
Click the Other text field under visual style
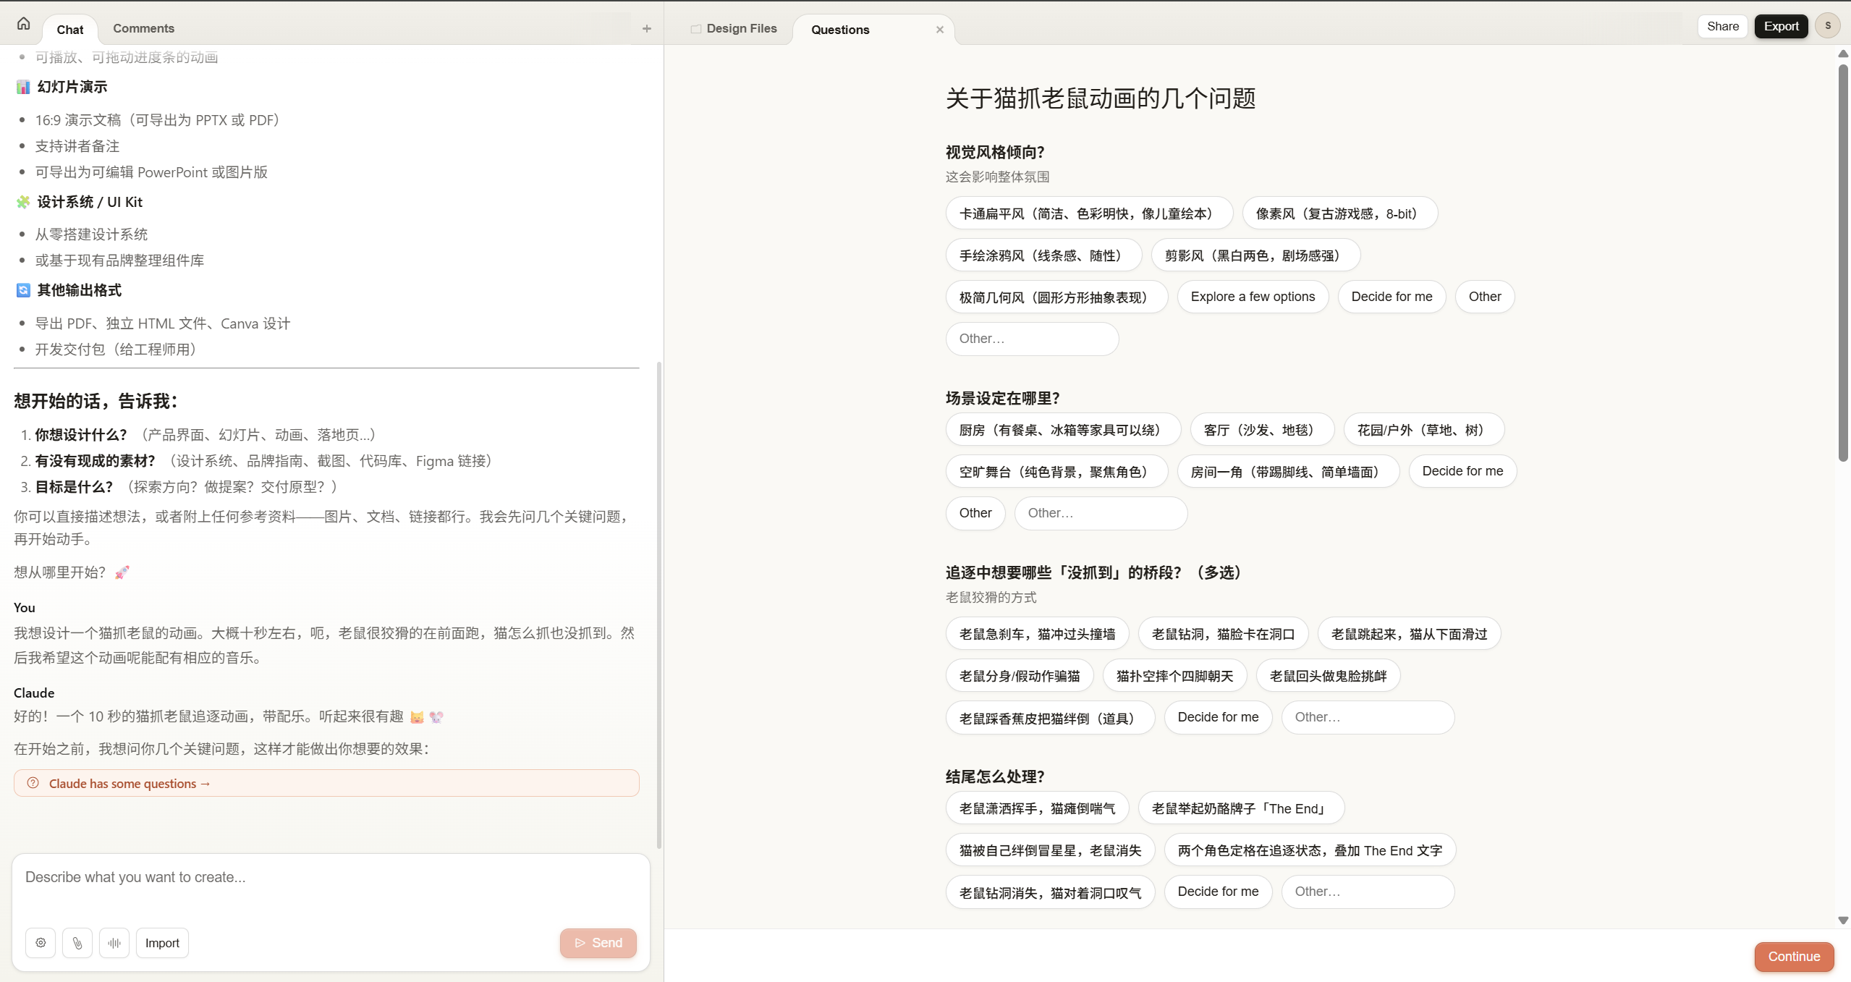(x=1032, y=339)
